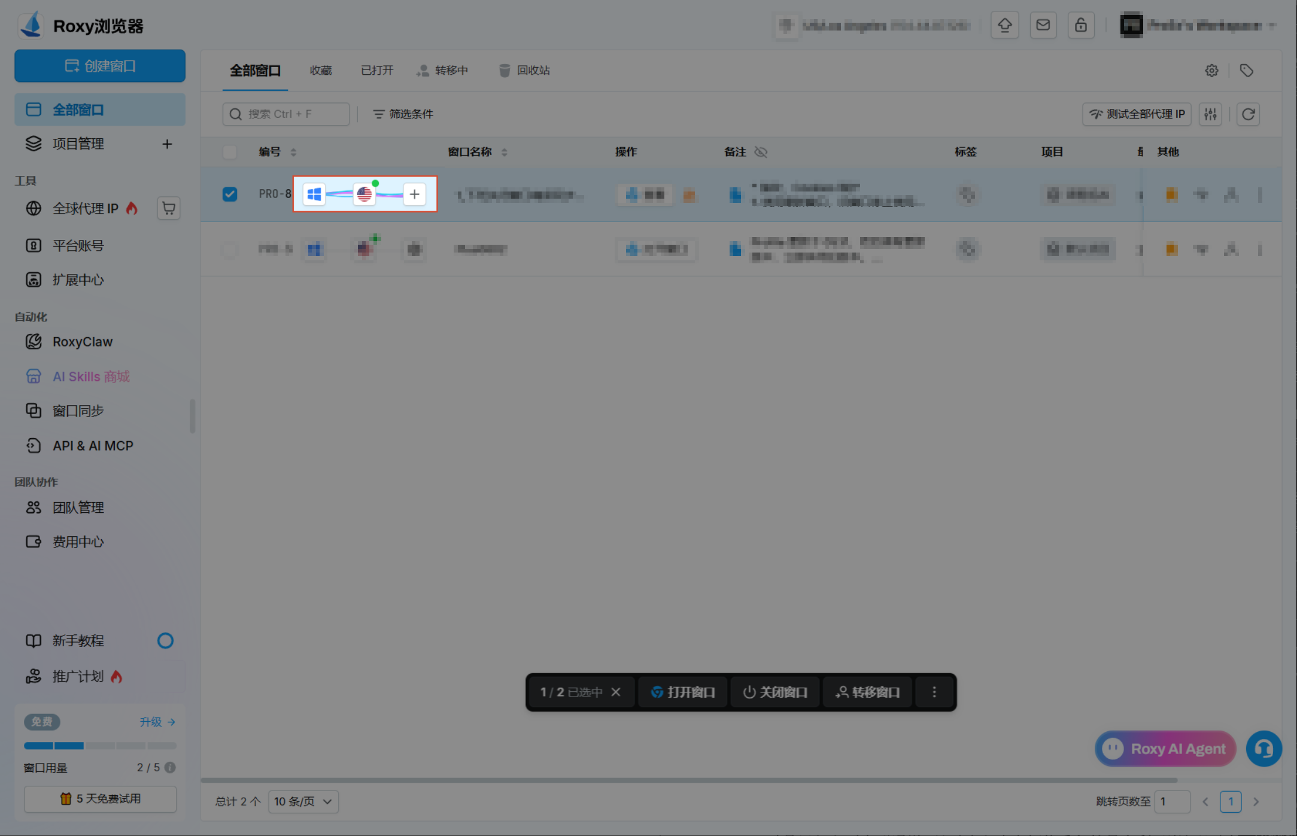Click the plus icon in row PRO-8

(x=414, y=194)
